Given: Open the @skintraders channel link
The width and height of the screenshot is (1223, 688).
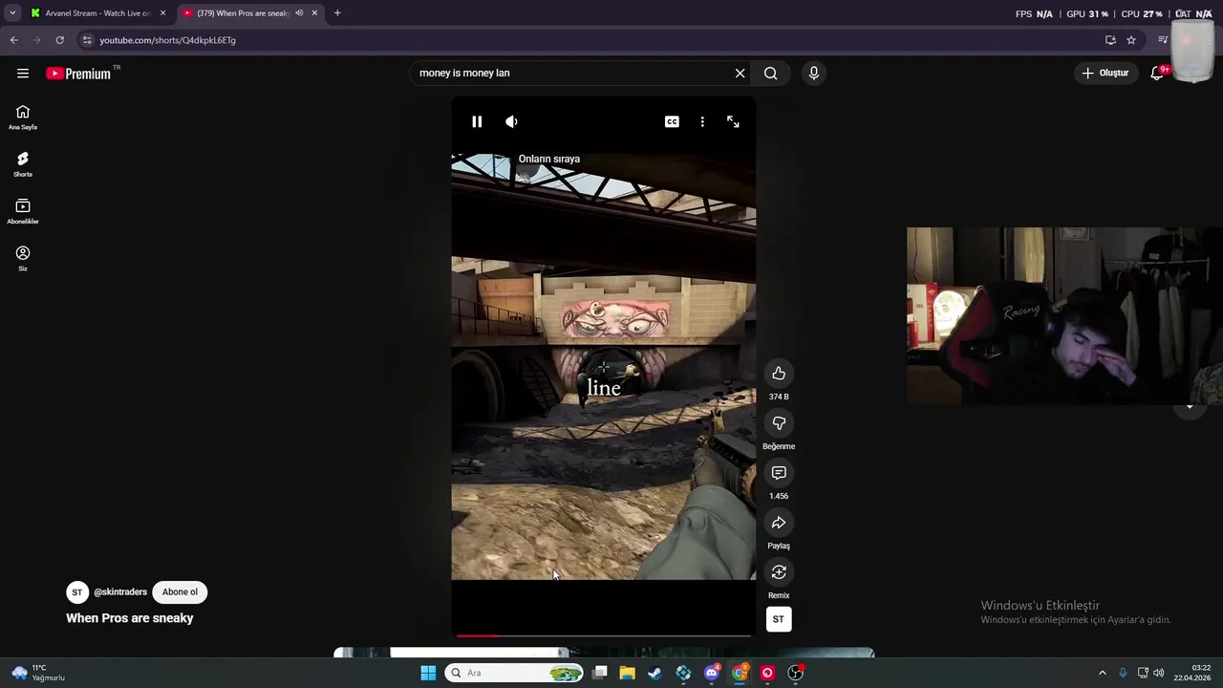Looking at the screenshot, I should click(120, 592).
